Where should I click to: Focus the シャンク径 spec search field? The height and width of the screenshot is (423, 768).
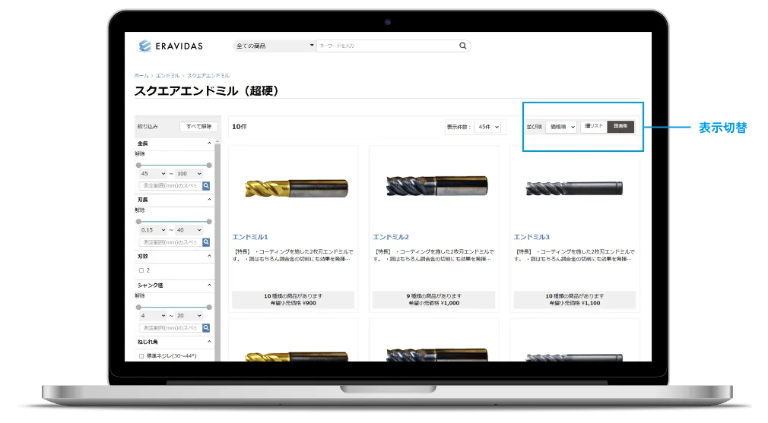pyautogui.click(x=170, y=327)
